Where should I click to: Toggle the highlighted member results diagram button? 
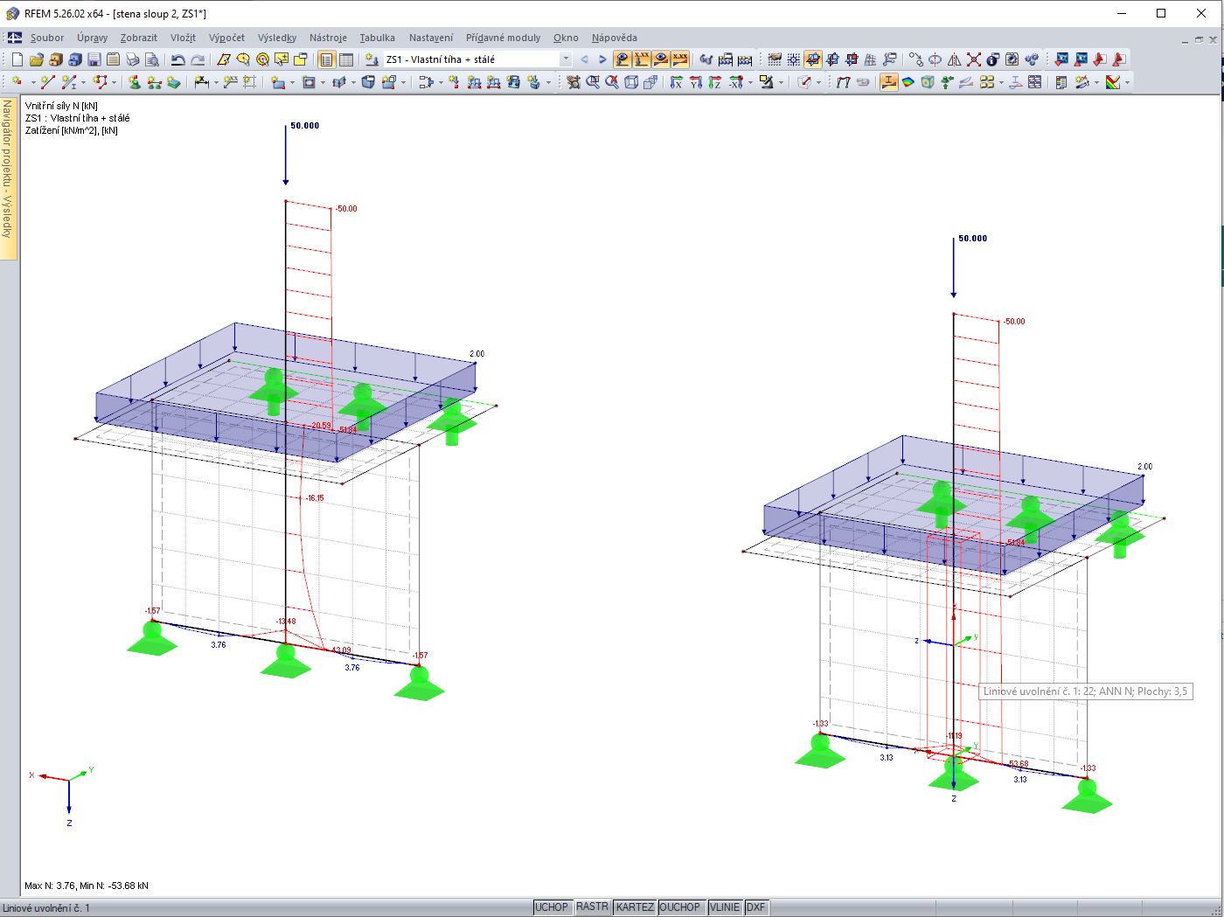tap(889, 82)
